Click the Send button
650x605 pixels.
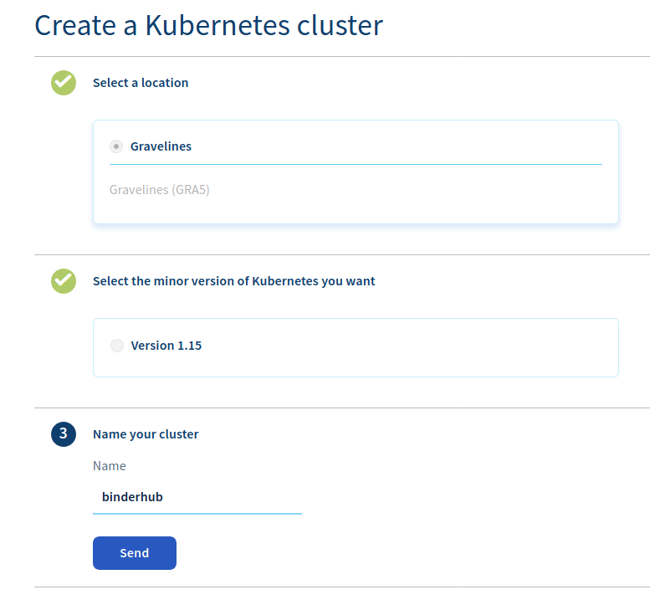[x=135, y=553]
